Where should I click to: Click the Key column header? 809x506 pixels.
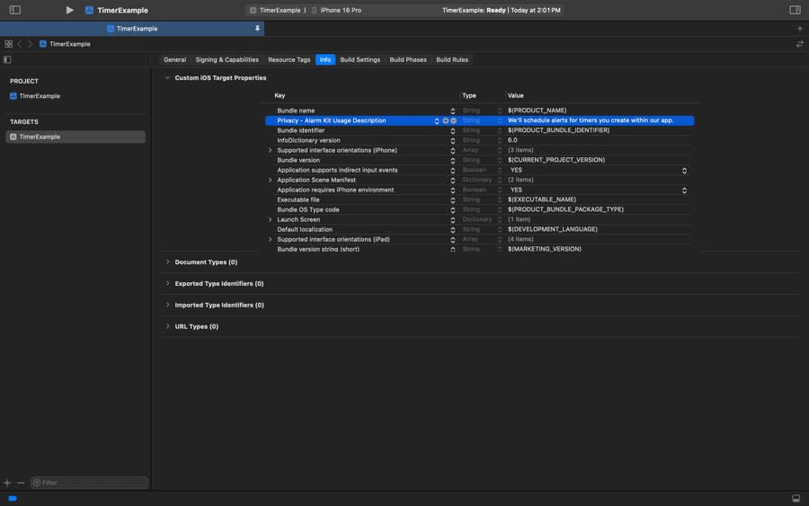(280, 95)
